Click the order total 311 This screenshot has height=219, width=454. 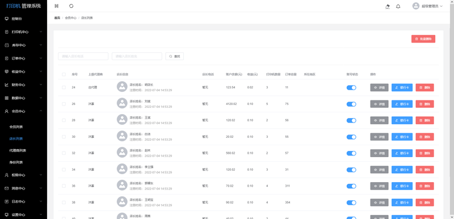(x=287, y=186)
